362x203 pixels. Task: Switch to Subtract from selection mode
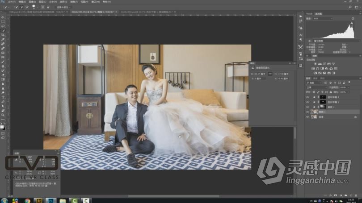pyautogui.click(x=27, y=7)
